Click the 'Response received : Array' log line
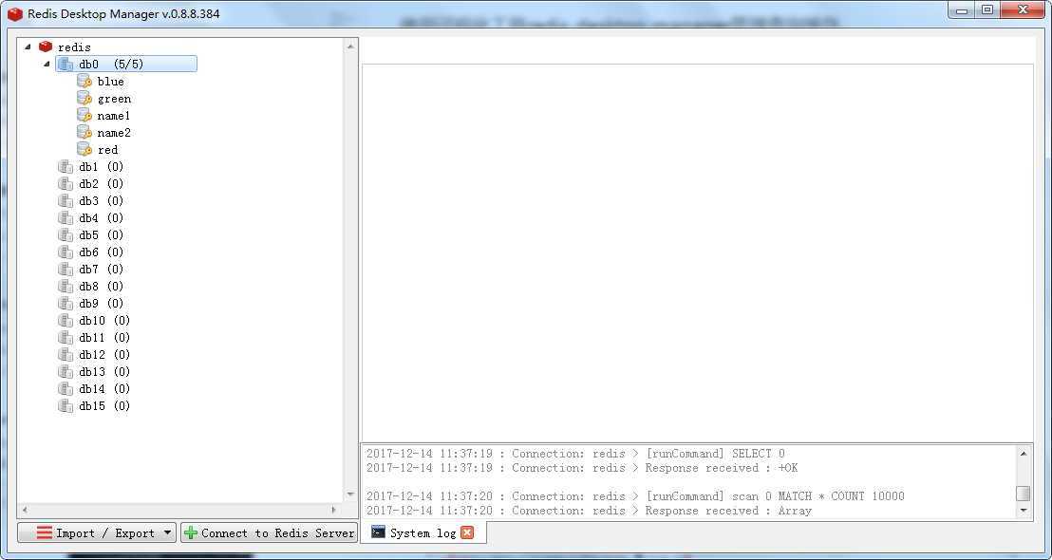1052x560 pixels. (x=589, y=511)
